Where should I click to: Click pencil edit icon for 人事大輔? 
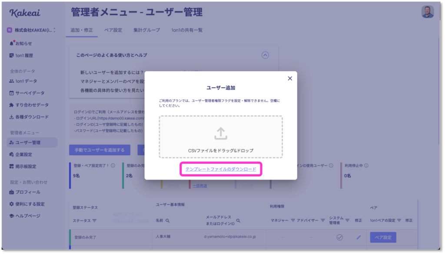tap(359, 238)
